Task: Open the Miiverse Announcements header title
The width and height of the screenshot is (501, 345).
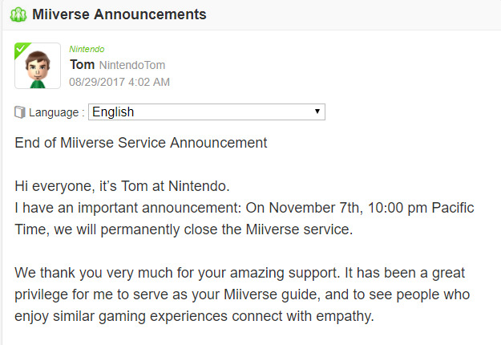Action: tap(119, 14)
